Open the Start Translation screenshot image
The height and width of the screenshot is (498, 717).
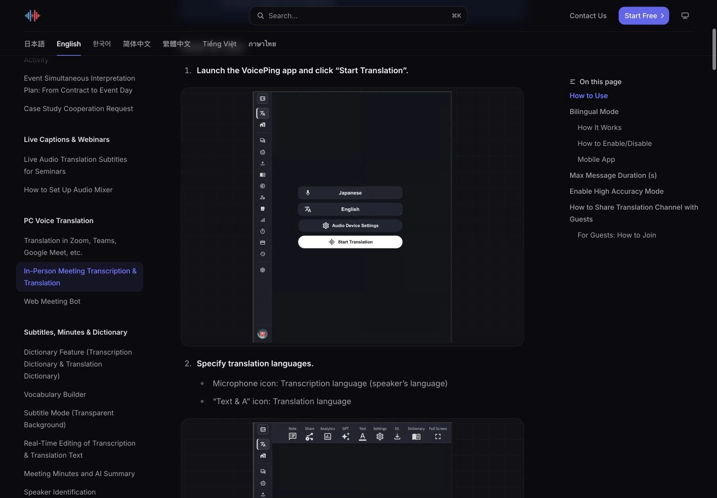[x=352, y=217]
